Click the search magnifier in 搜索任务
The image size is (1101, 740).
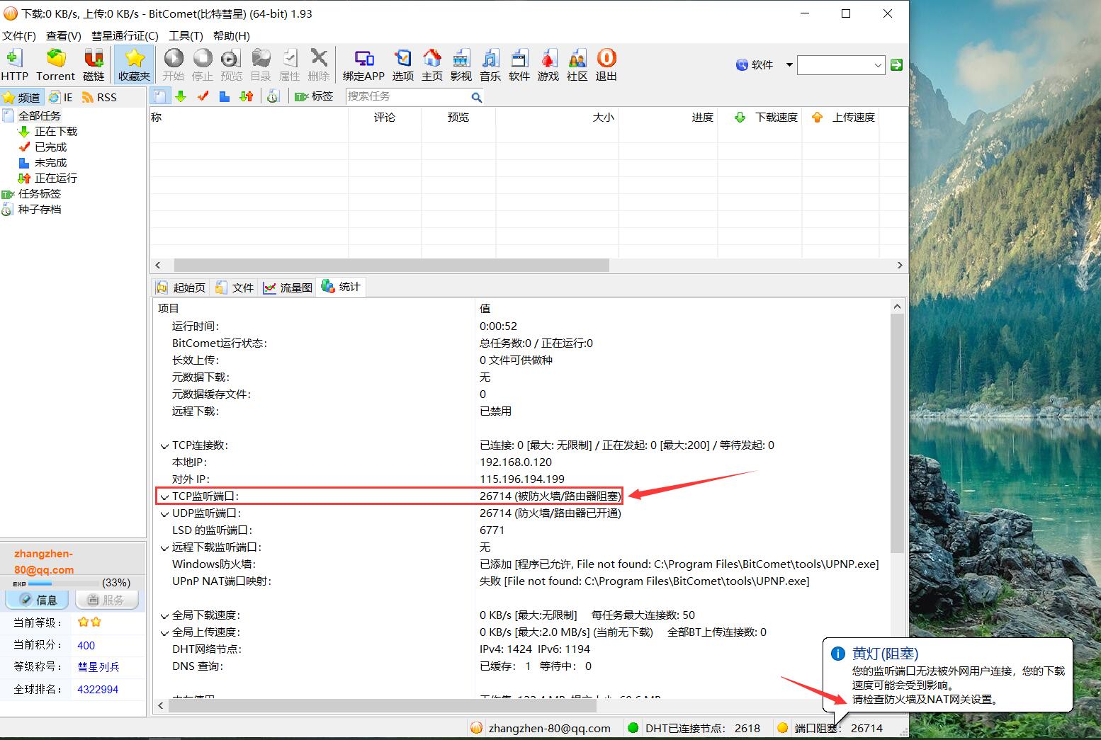pyautogui.click(x=476, y=97)
